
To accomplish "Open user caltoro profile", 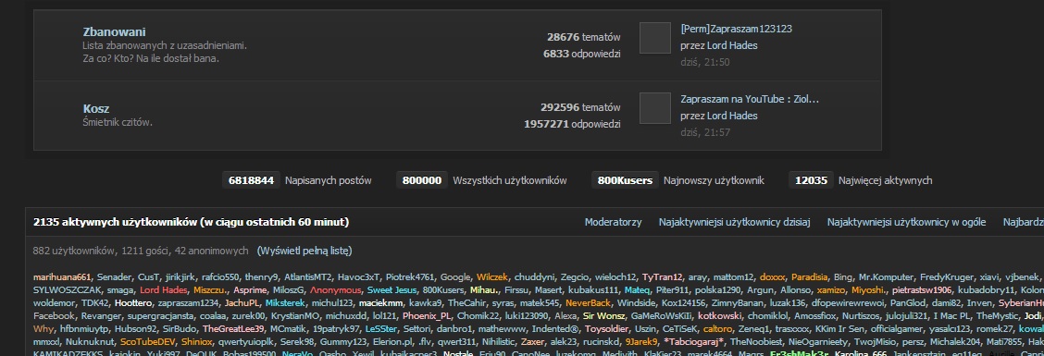I will [718, 329].
